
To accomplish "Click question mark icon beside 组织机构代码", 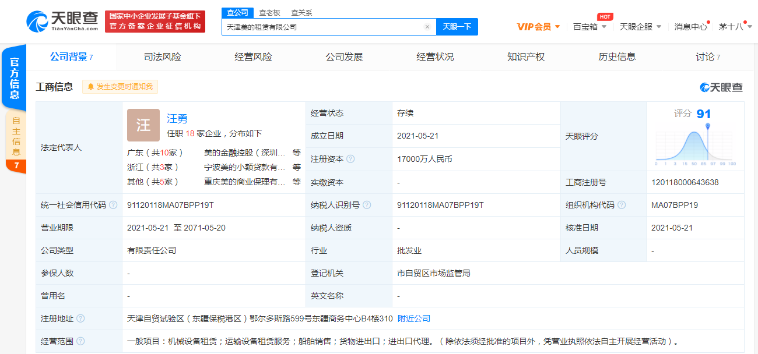I will [x=621, y=204].
